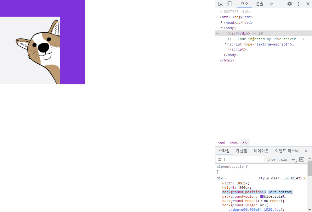Select the closing </body> tag
This screenshot has width=312, height=212.
click(231, 55)
